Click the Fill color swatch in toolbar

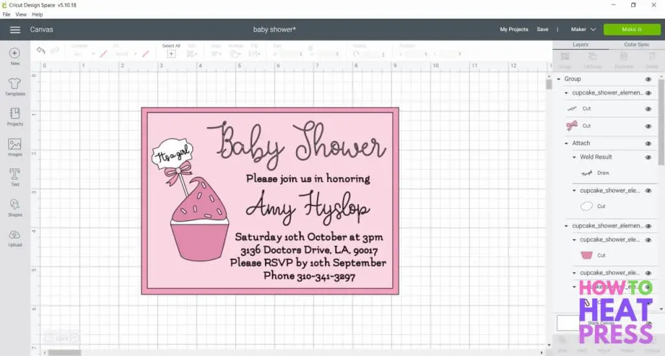coord(145,54)
